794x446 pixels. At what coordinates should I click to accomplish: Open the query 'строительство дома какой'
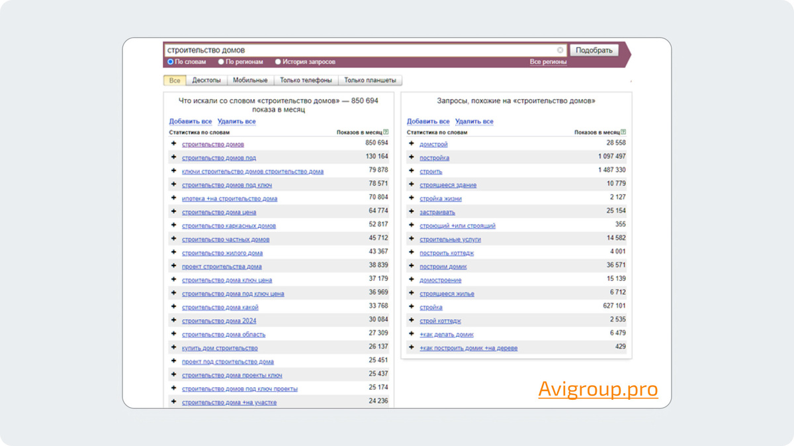coord(220,307)
